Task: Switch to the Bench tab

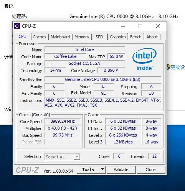Action: (x=136, y=37)
